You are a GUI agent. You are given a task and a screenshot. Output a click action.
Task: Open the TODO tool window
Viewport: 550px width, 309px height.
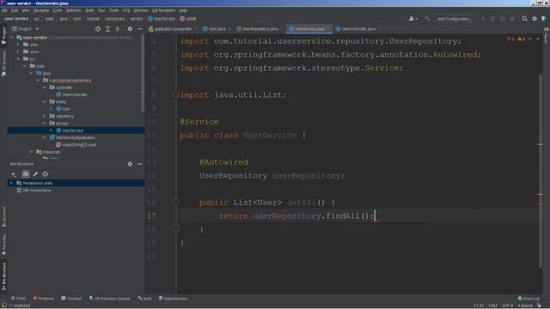click(x=18, y=299)
